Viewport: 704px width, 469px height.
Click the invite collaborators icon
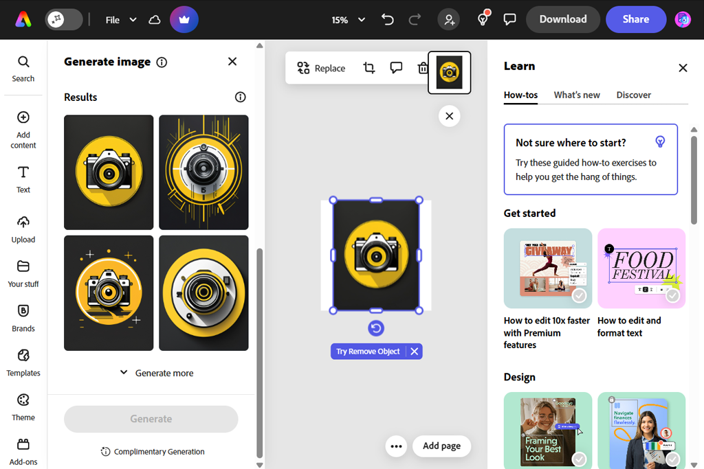point(449,20)
